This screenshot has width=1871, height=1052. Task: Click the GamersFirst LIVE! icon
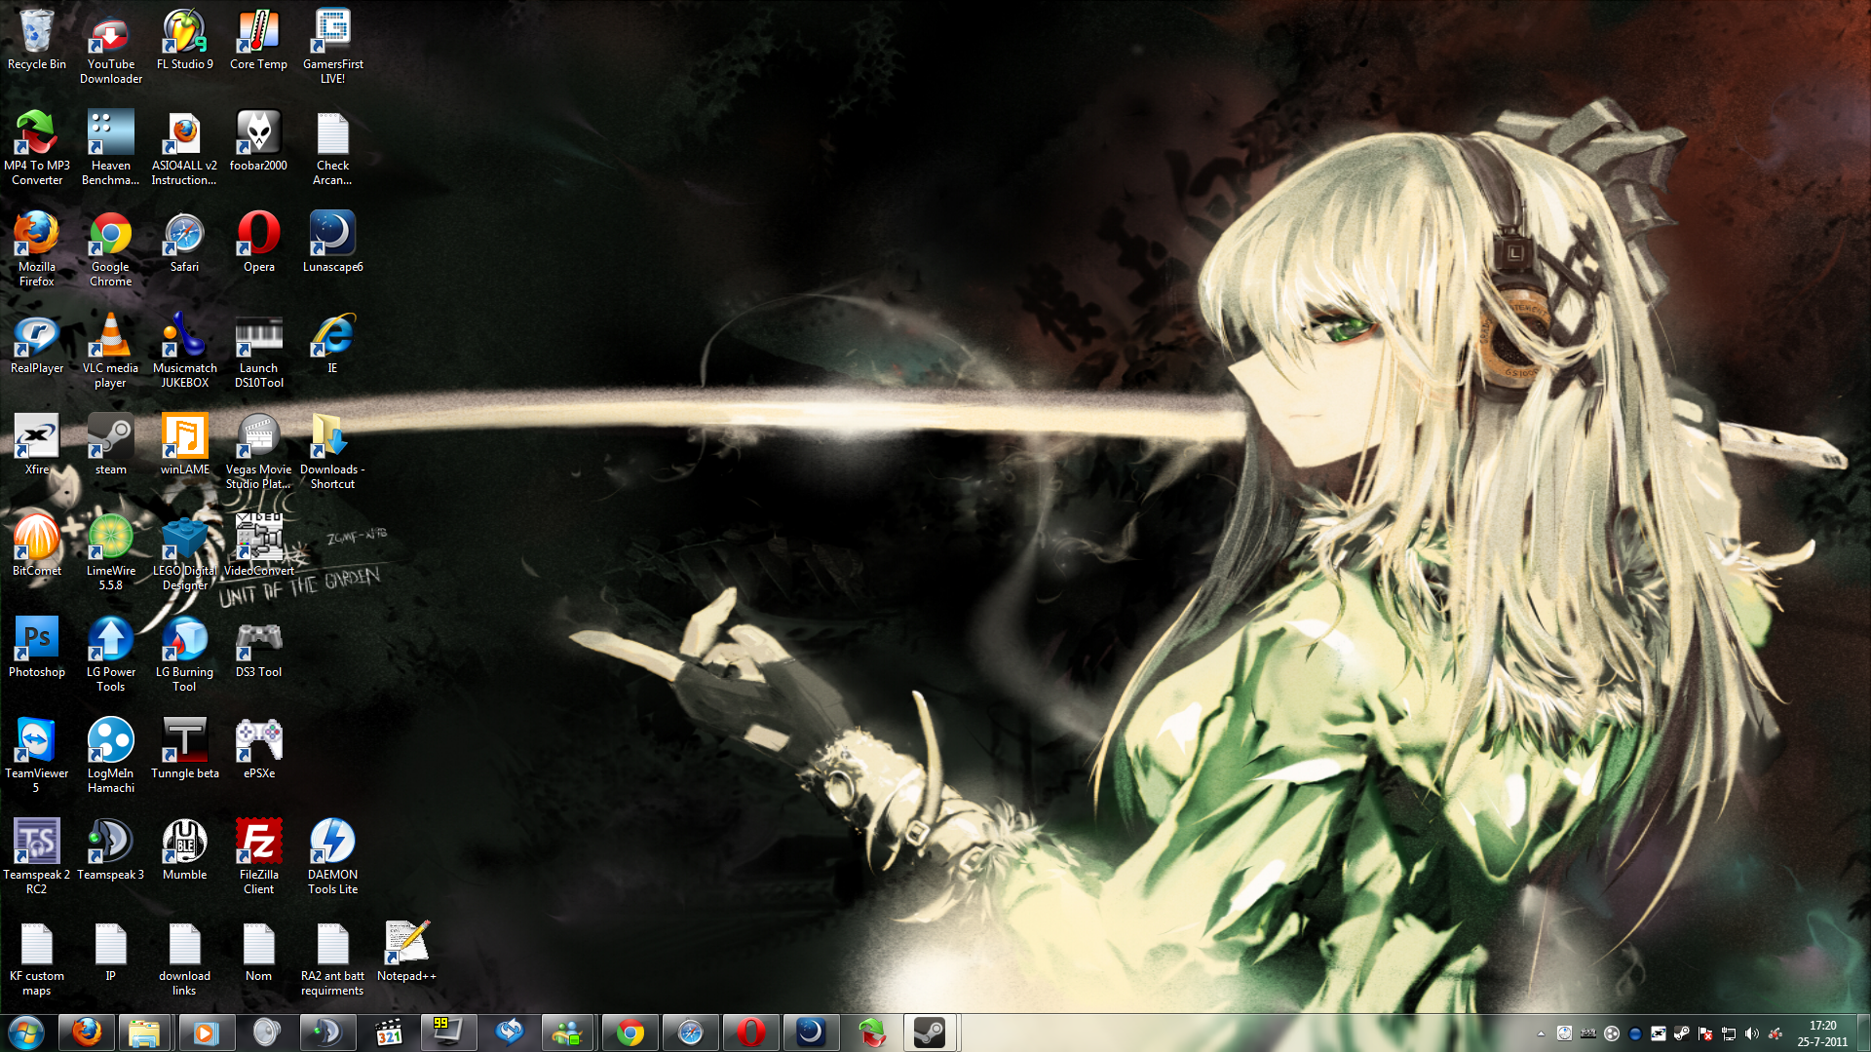[333, 49]
